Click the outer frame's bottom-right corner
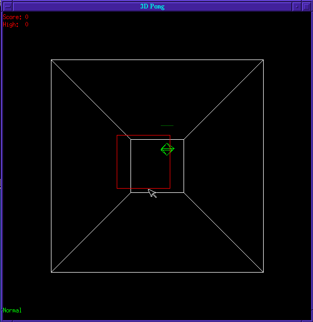This screenshot has height=322, width=313. click(263, 272)
